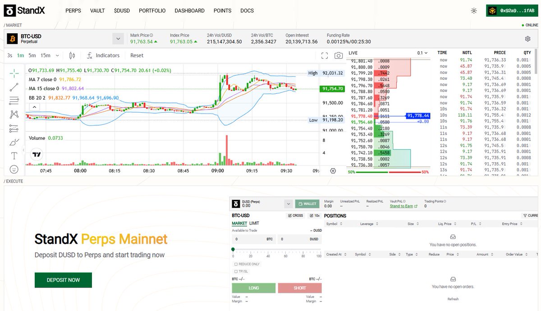Open the PORTFOLIO page

pos(151,10)
